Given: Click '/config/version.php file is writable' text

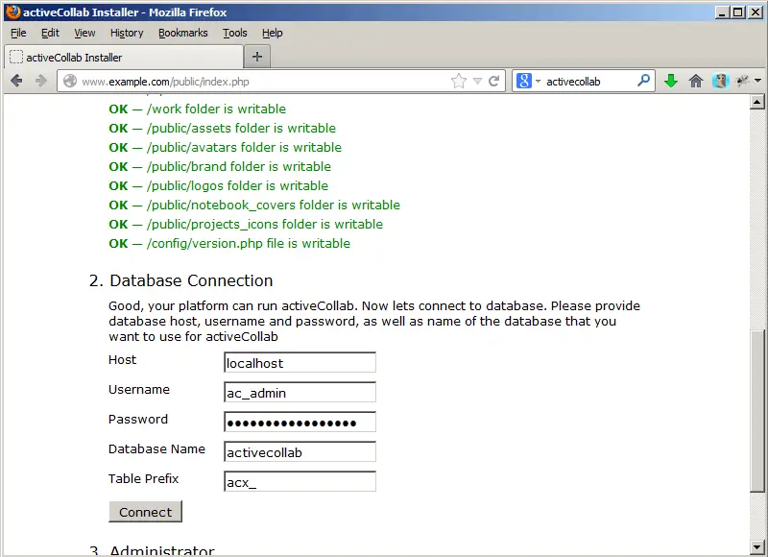Looking at the screenshot, I should 249,244.
